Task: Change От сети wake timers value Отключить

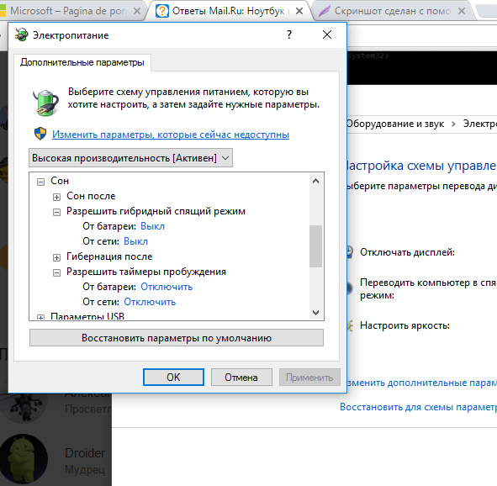Action: 150,302
